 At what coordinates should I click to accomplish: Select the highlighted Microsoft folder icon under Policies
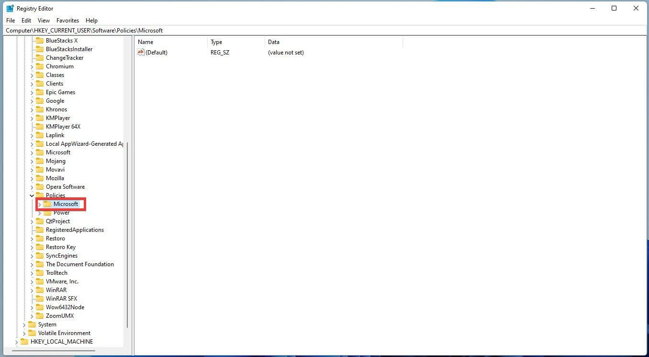[48, 204]
